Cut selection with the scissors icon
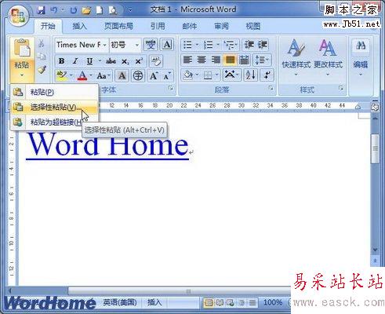The width and height of the screenshot is (385, 314). click(x=42, y=43)
